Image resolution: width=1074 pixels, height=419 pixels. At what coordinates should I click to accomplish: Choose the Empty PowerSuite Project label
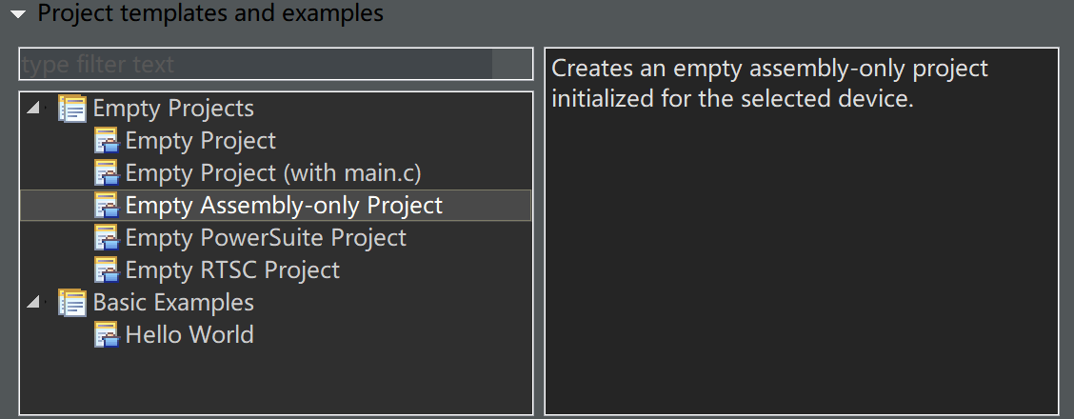coord(266,238)
